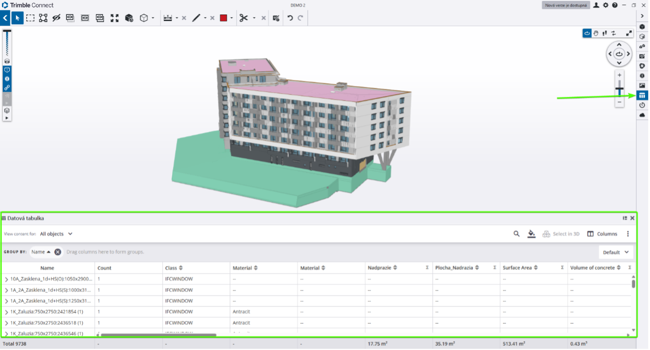Viewport: 650px width, 350px height.
Task: Sort by the Surface Area column header
Action: 517,268
